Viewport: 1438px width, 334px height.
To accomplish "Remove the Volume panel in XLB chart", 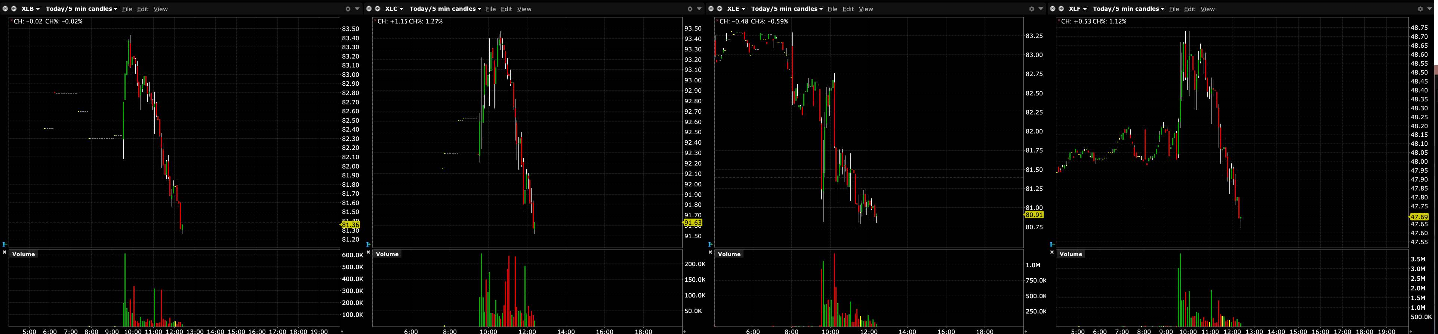I will pos(4,252).
